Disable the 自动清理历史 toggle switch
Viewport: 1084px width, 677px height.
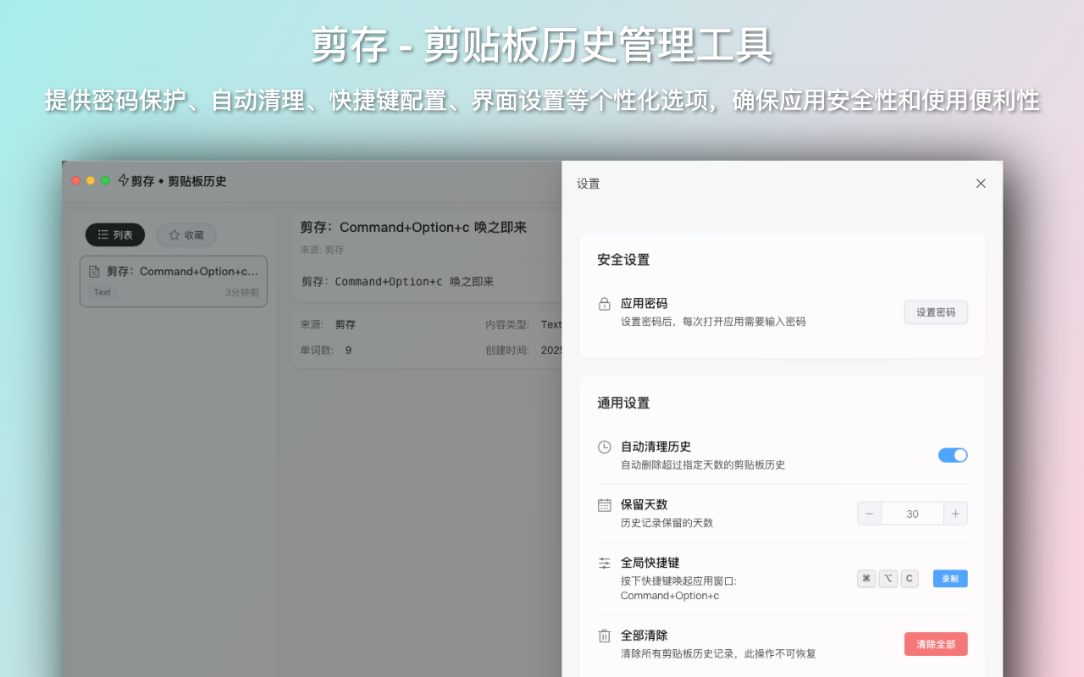point(953,454)
